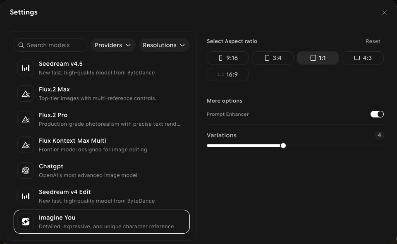Click the Variations slider handle
The width and height of the screenshot is (397, 244).
[283, 146]
